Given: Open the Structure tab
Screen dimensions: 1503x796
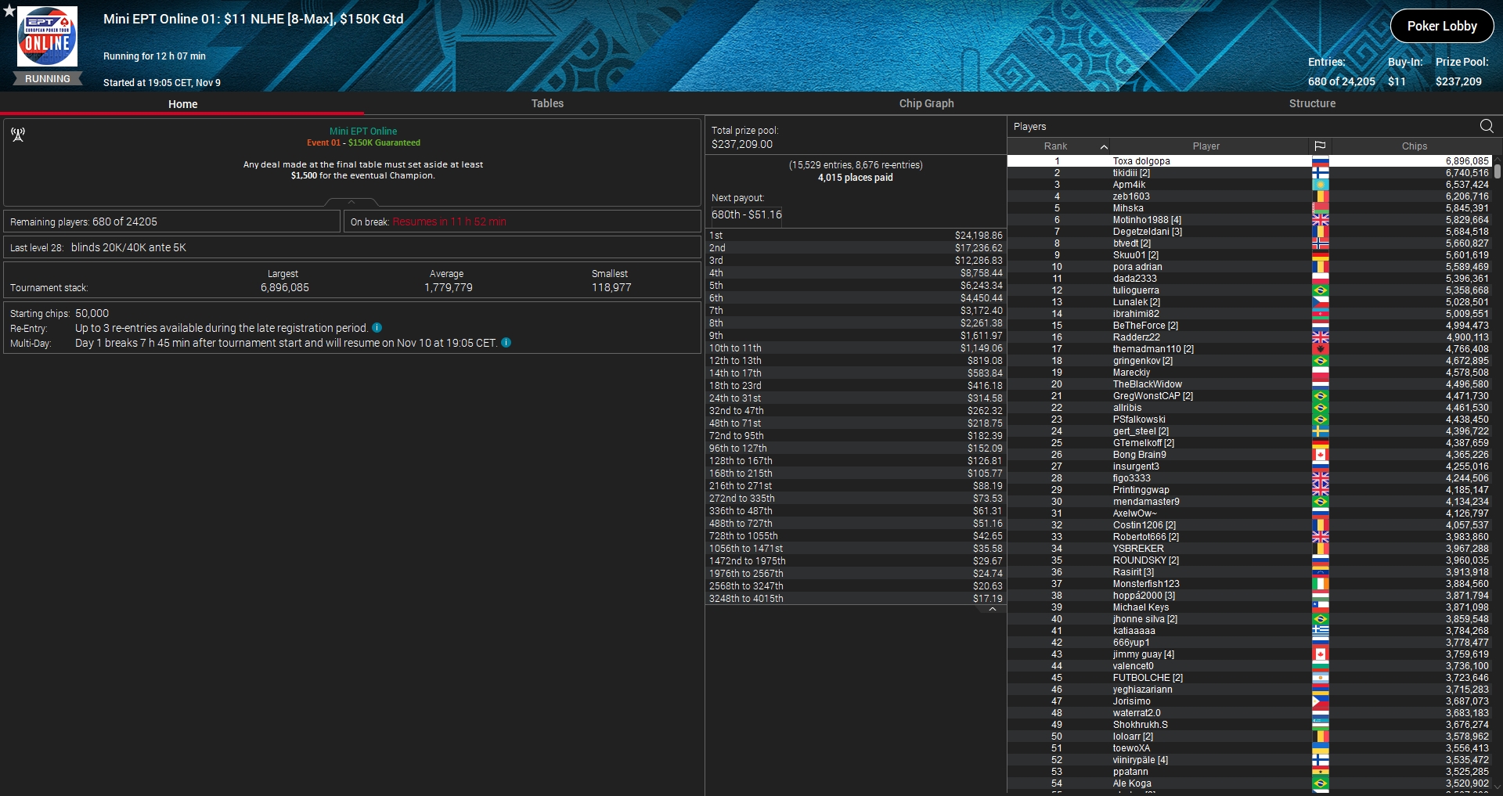Looking at the screenshot, I should (1312, 103).
